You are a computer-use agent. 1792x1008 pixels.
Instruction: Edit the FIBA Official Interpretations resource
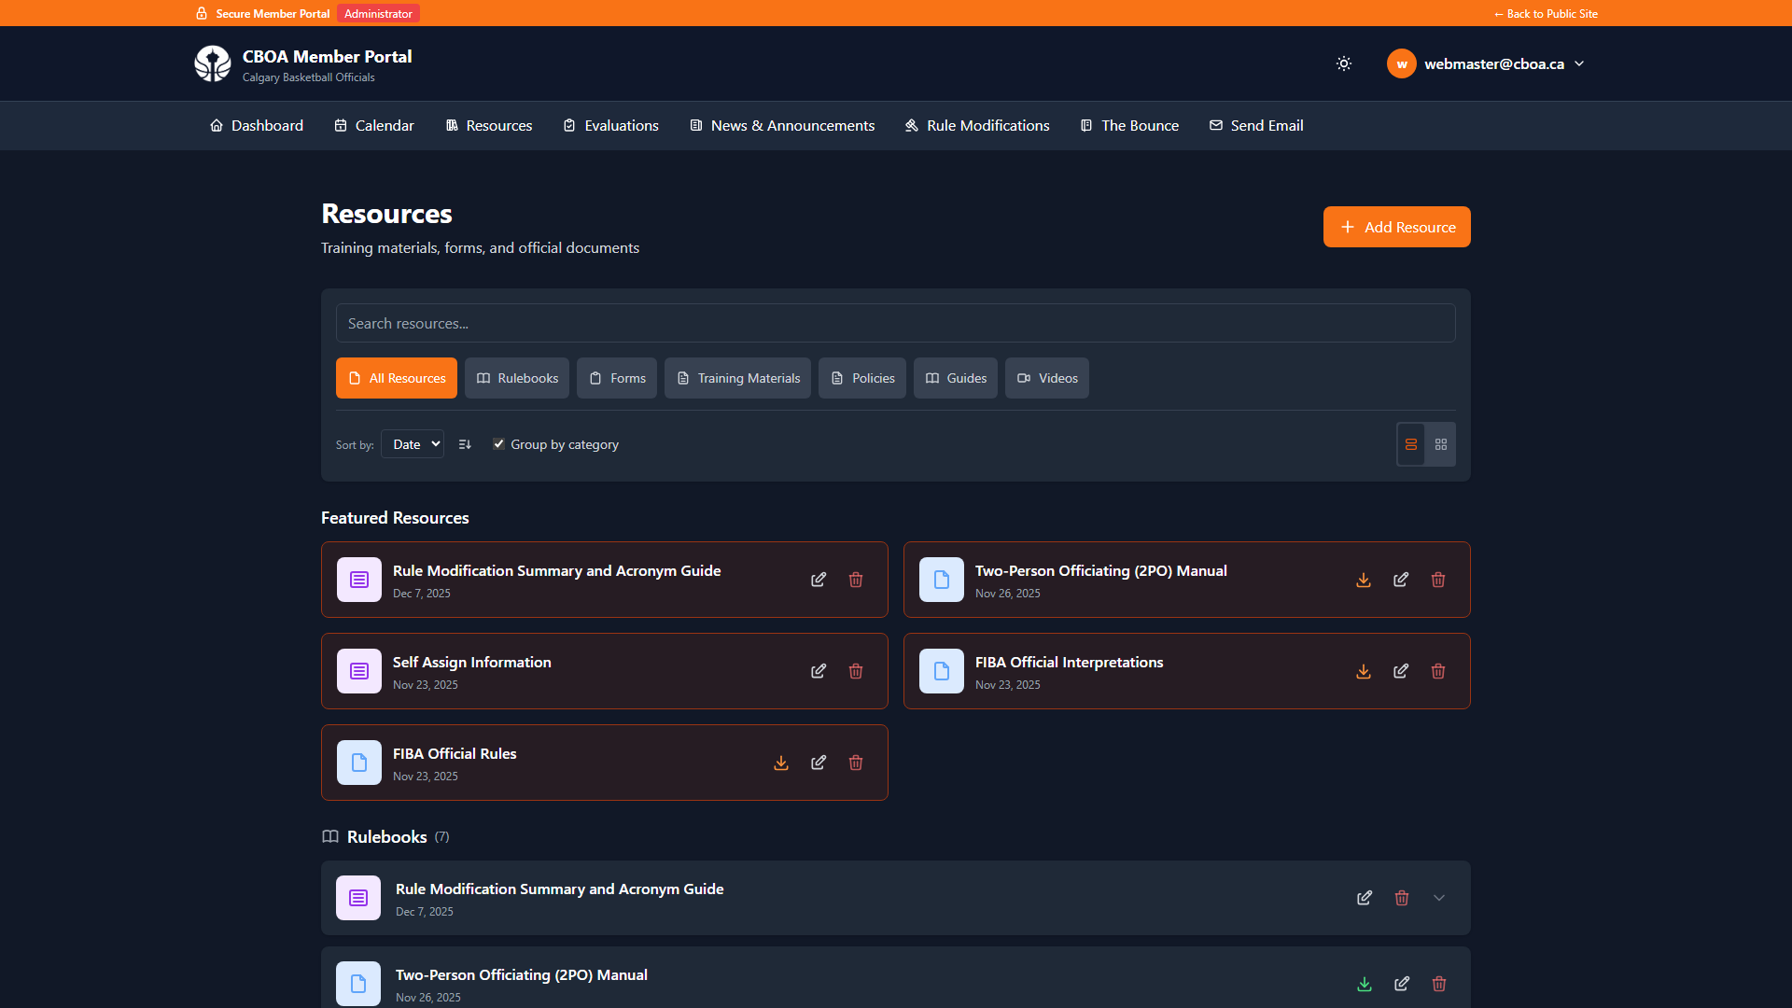click(x=1401, y=671)
